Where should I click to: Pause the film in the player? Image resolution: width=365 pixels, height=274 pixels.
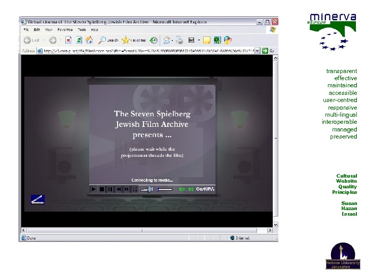tap(110, 189)
